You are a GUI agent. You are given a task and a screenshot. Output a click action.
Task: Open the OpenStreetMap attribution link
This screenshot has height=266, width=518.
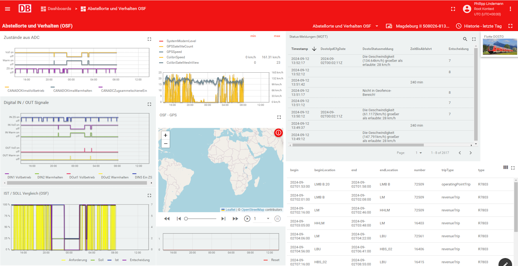pyautogui.click(x=253, y=210)
